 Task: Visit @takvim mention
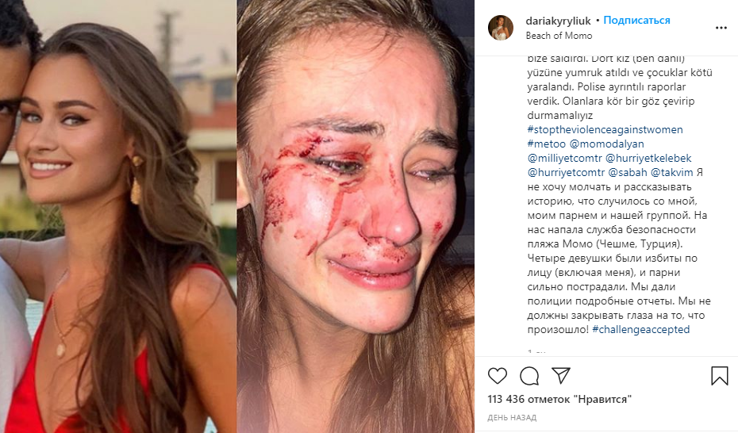(671, 173)
